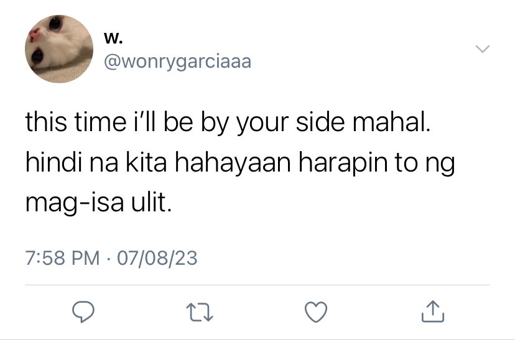Retweet this post using the arrows icon
The image size is (515, 340).
tap(200, 312)
